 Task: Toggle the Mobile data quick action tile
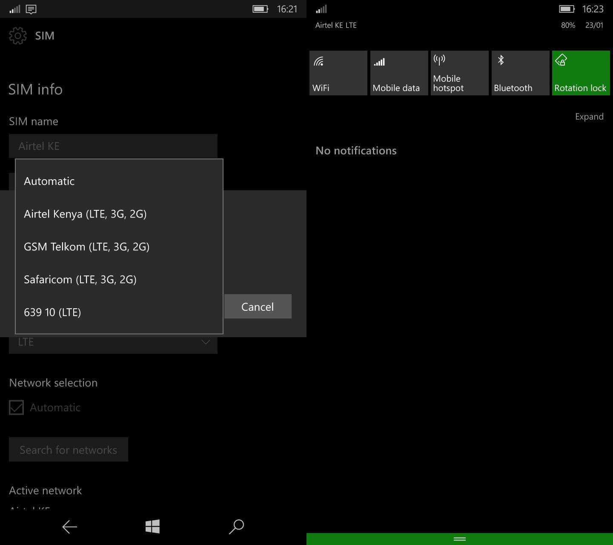(x=399, y=73)
